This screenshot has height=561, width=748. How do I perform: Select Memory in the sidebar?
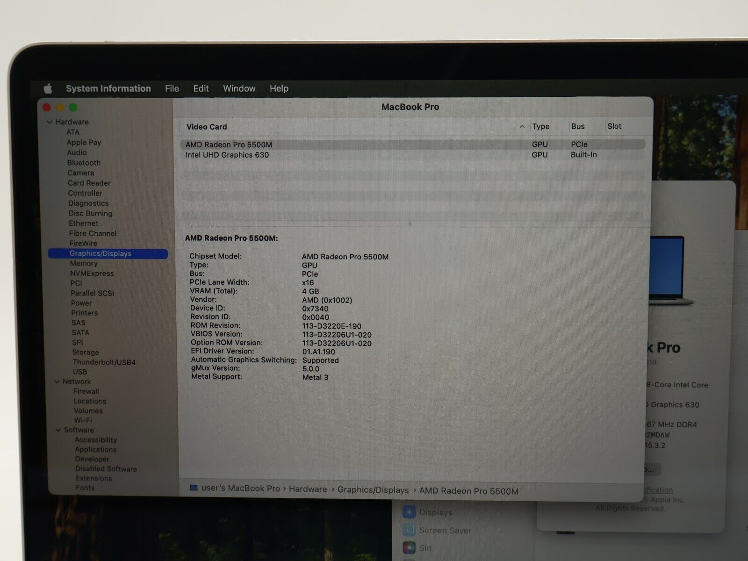[84, 264]
